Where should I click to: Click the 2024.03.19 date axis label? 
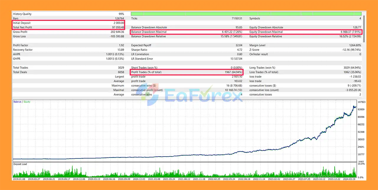pyautogui.click(x=349, y=179)
